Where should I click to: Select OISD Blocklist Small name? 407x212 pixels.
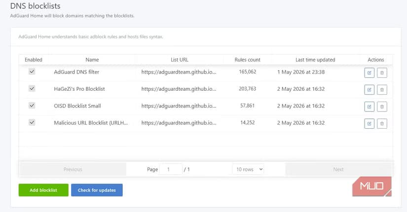tap(77, 106)
